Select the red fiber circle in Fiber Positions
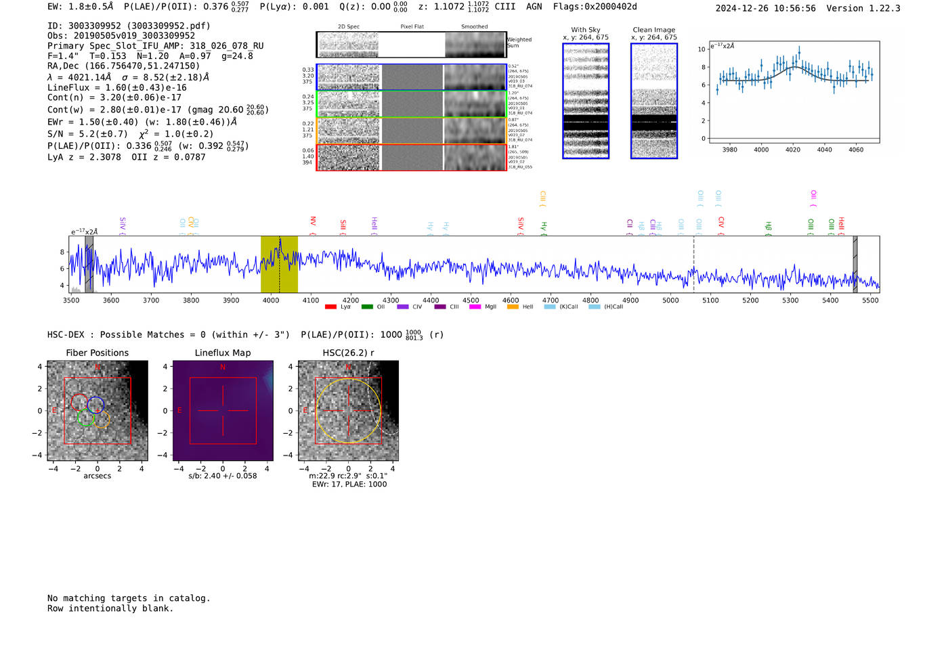 click(x=79, y=402)
